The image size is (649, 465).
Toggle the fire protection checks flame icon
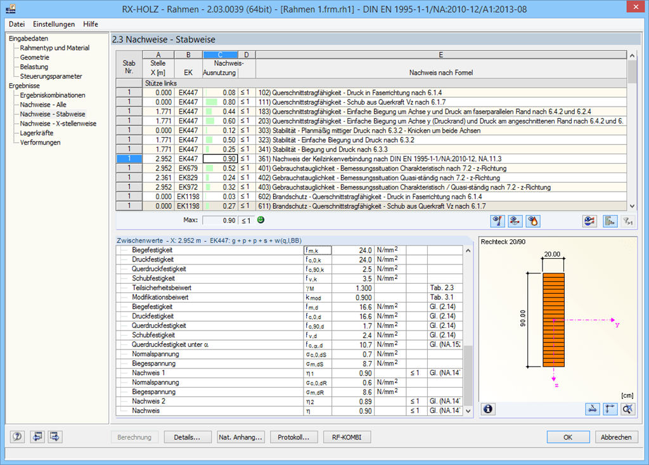click(533, 221)
